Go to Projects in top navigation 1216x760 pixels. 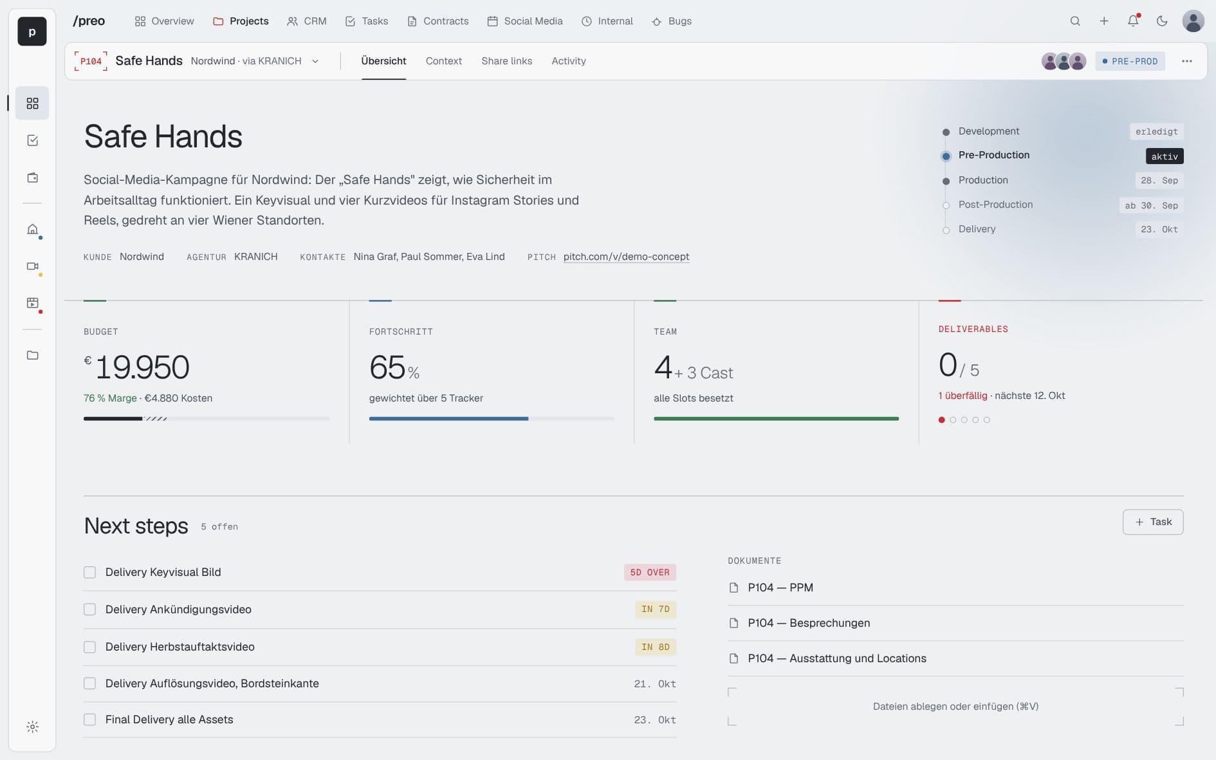(241, 21)
